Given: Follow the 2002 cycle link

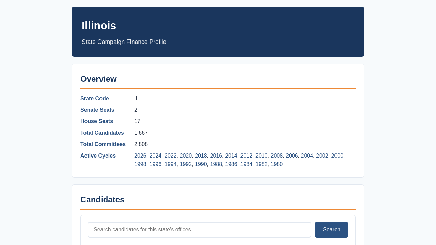Looking at the screenshot, I should click(322, 156).
